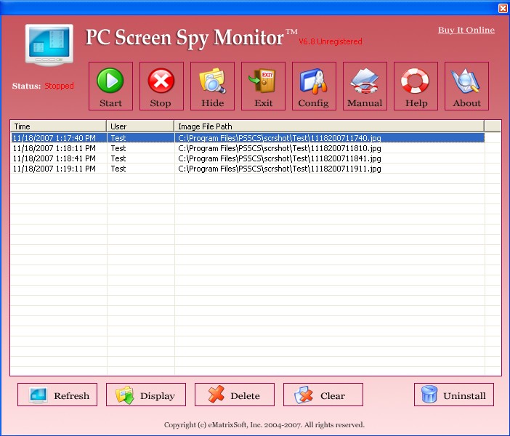This screenshot has width=510, height=436.
Task: Delete the selected screenshot record
Action: 235,395
